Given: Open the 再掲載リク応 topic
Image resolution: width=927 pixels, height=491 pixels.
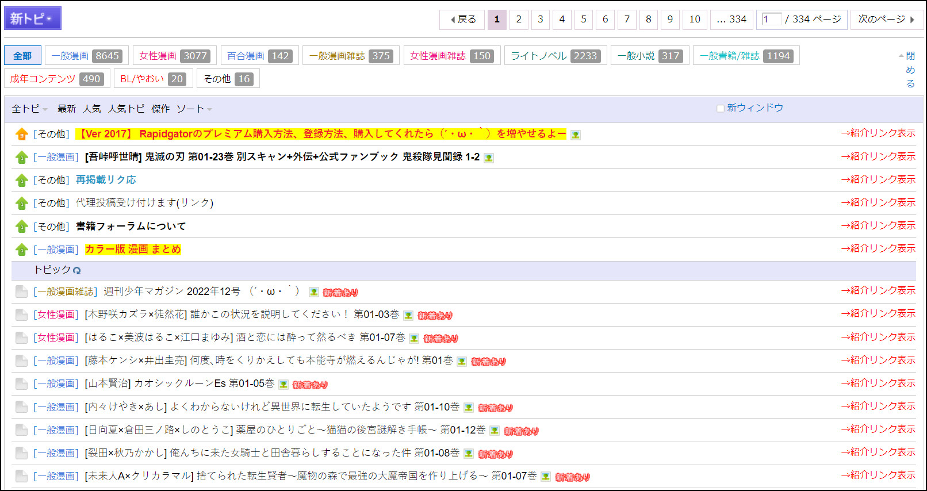Looking at the screenshot, I should click(x=106, y=180).
